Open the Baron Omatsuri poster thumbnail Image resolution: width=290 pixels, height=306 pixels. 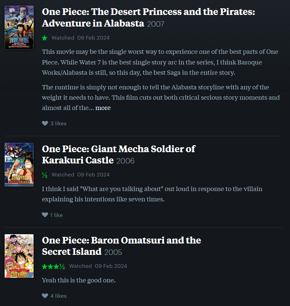(x=19, y=256)
